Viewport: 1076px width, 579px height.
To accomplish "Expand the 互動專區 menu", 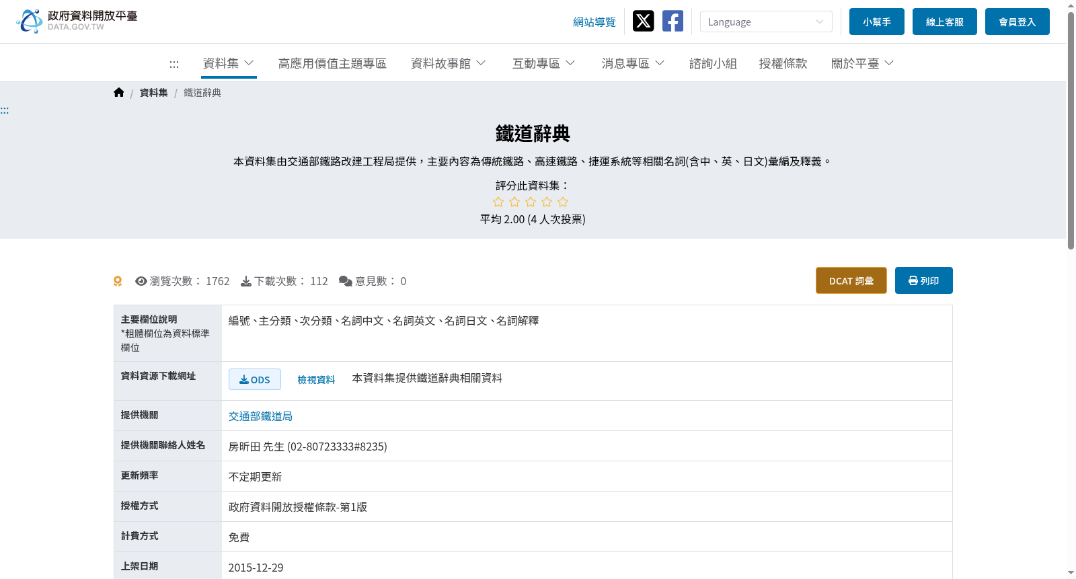I will [x=543, y=63].
